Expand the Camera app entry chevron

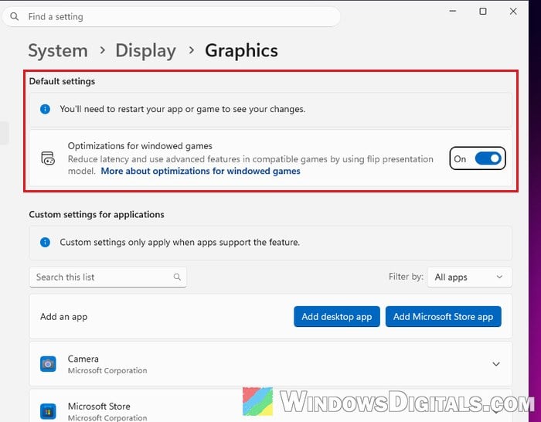pos(496,364)
